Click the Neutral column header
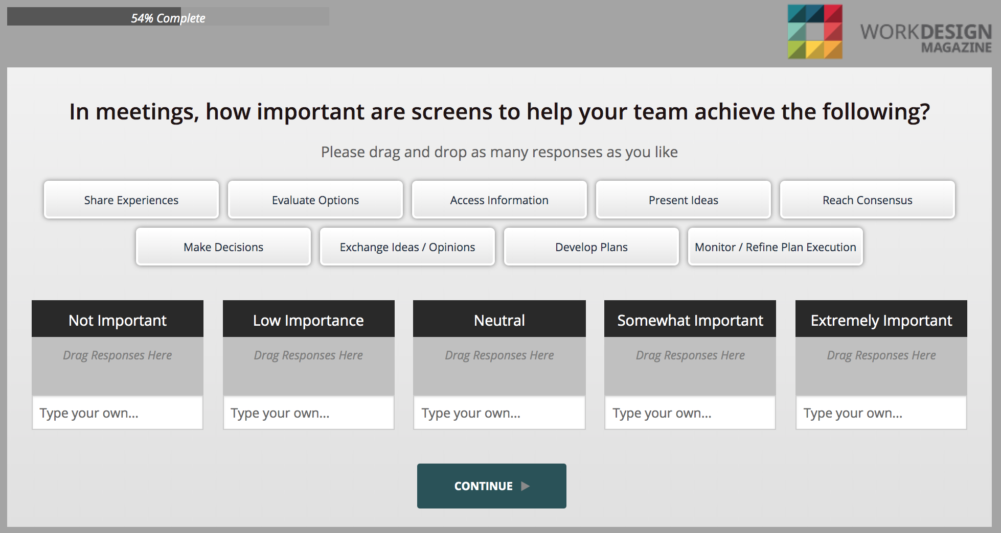 coord(499,320)
